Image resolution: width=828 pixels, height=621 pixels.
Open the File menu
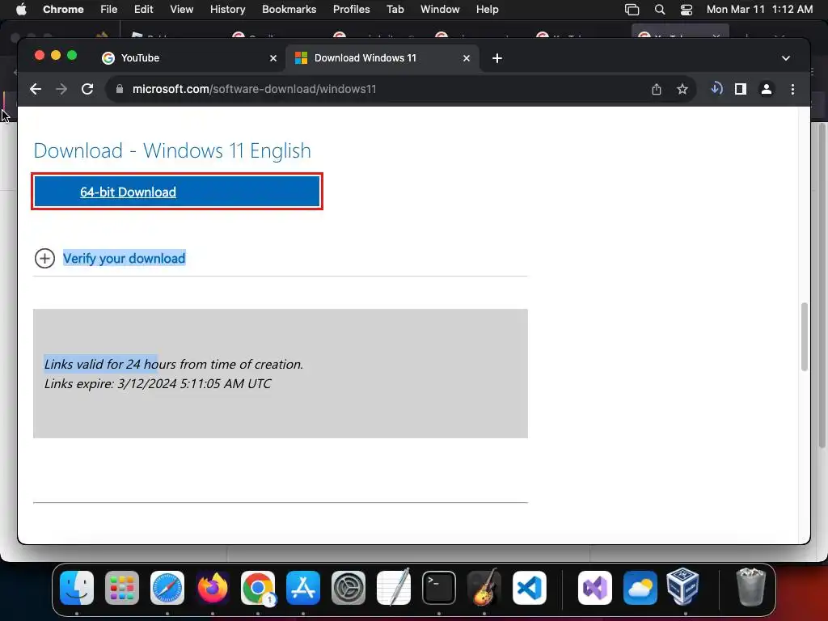(109, 9)
